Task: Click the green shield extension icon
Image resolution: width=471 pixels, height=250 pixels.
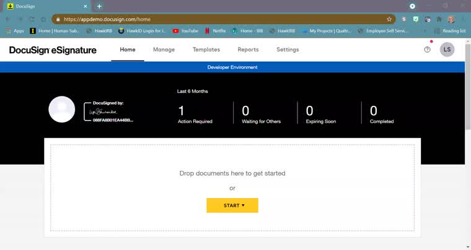Action: click(416, 19)
